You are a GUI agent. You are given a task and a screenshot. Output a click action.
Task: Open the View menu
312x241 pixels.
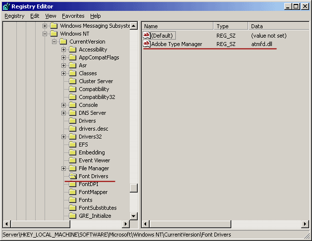[51, 16]
